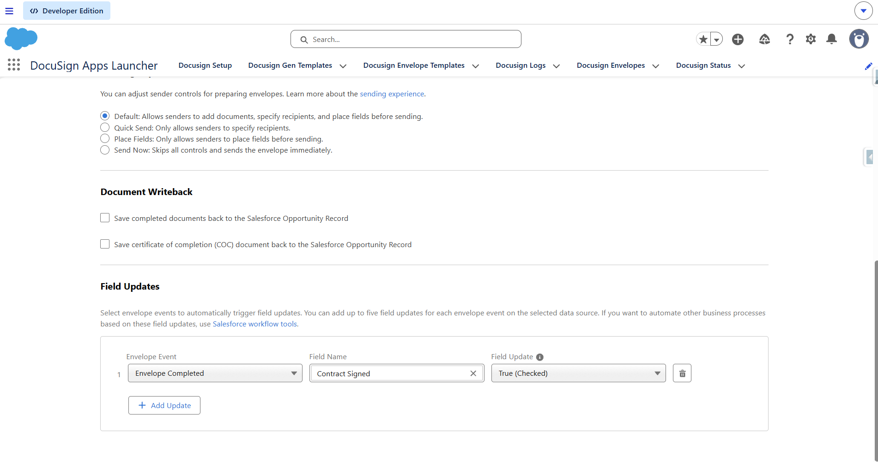Open the hamburger menu icon
The image size is (878, 462).
[9, 11]
